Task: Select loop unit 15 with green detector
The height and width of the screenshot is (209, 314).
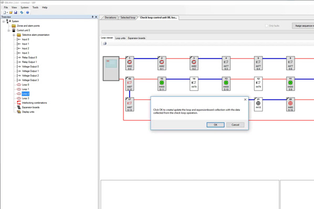Action: tap(162, 84)
